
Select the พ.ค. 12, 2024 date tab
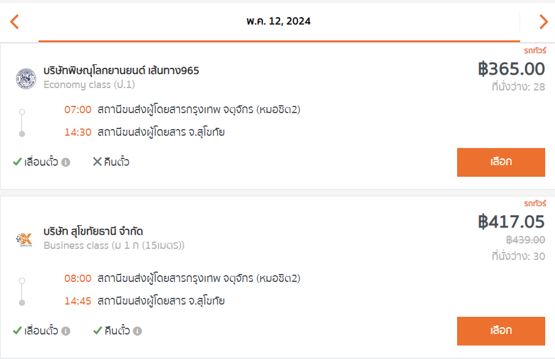279,21
